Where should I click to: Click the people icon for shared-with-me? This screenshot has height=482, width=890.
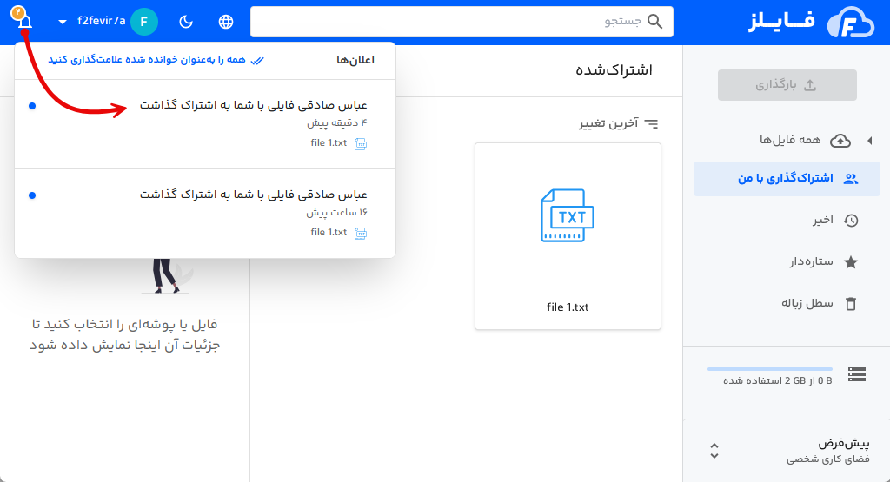click(x=850, y=179)
